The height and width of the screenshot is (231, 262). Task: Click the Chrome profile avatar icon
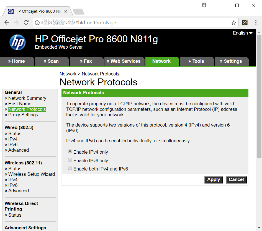point(204,5)
